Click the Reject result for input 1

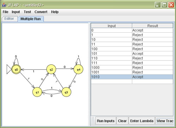pyautogui.click(x=152, y=35)
